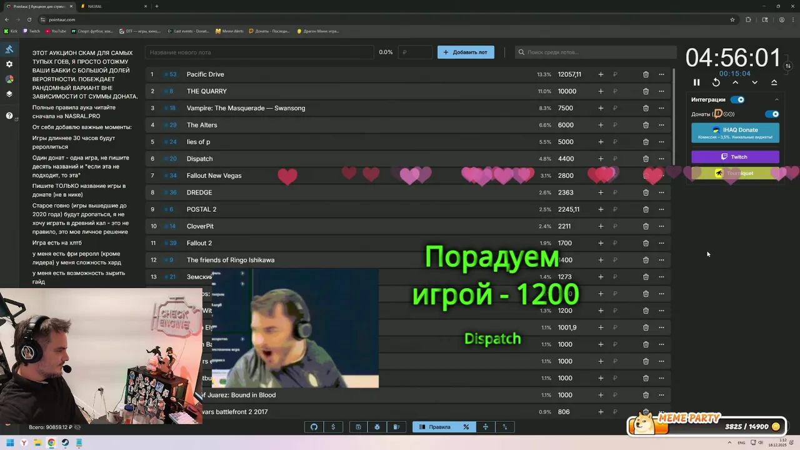Open more options for DREDGE row
Viewport: 800px width, 450px height.
(661, 192)
